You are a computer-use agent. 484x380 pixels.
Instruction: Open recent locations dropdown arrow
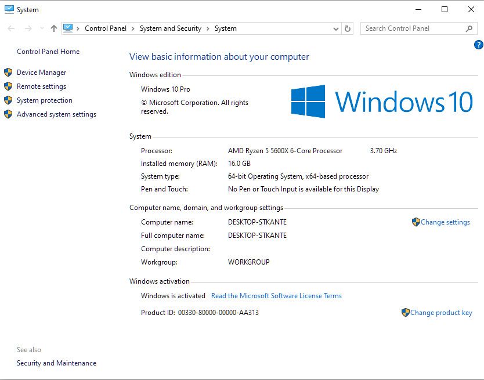(42, 28)
